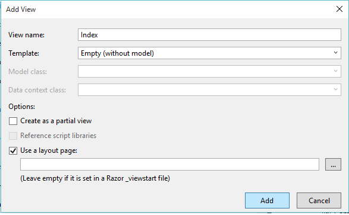This screenshot has width=349, height=215.
Task: Select the Empty (without model) template box
Action: point(209,53)
